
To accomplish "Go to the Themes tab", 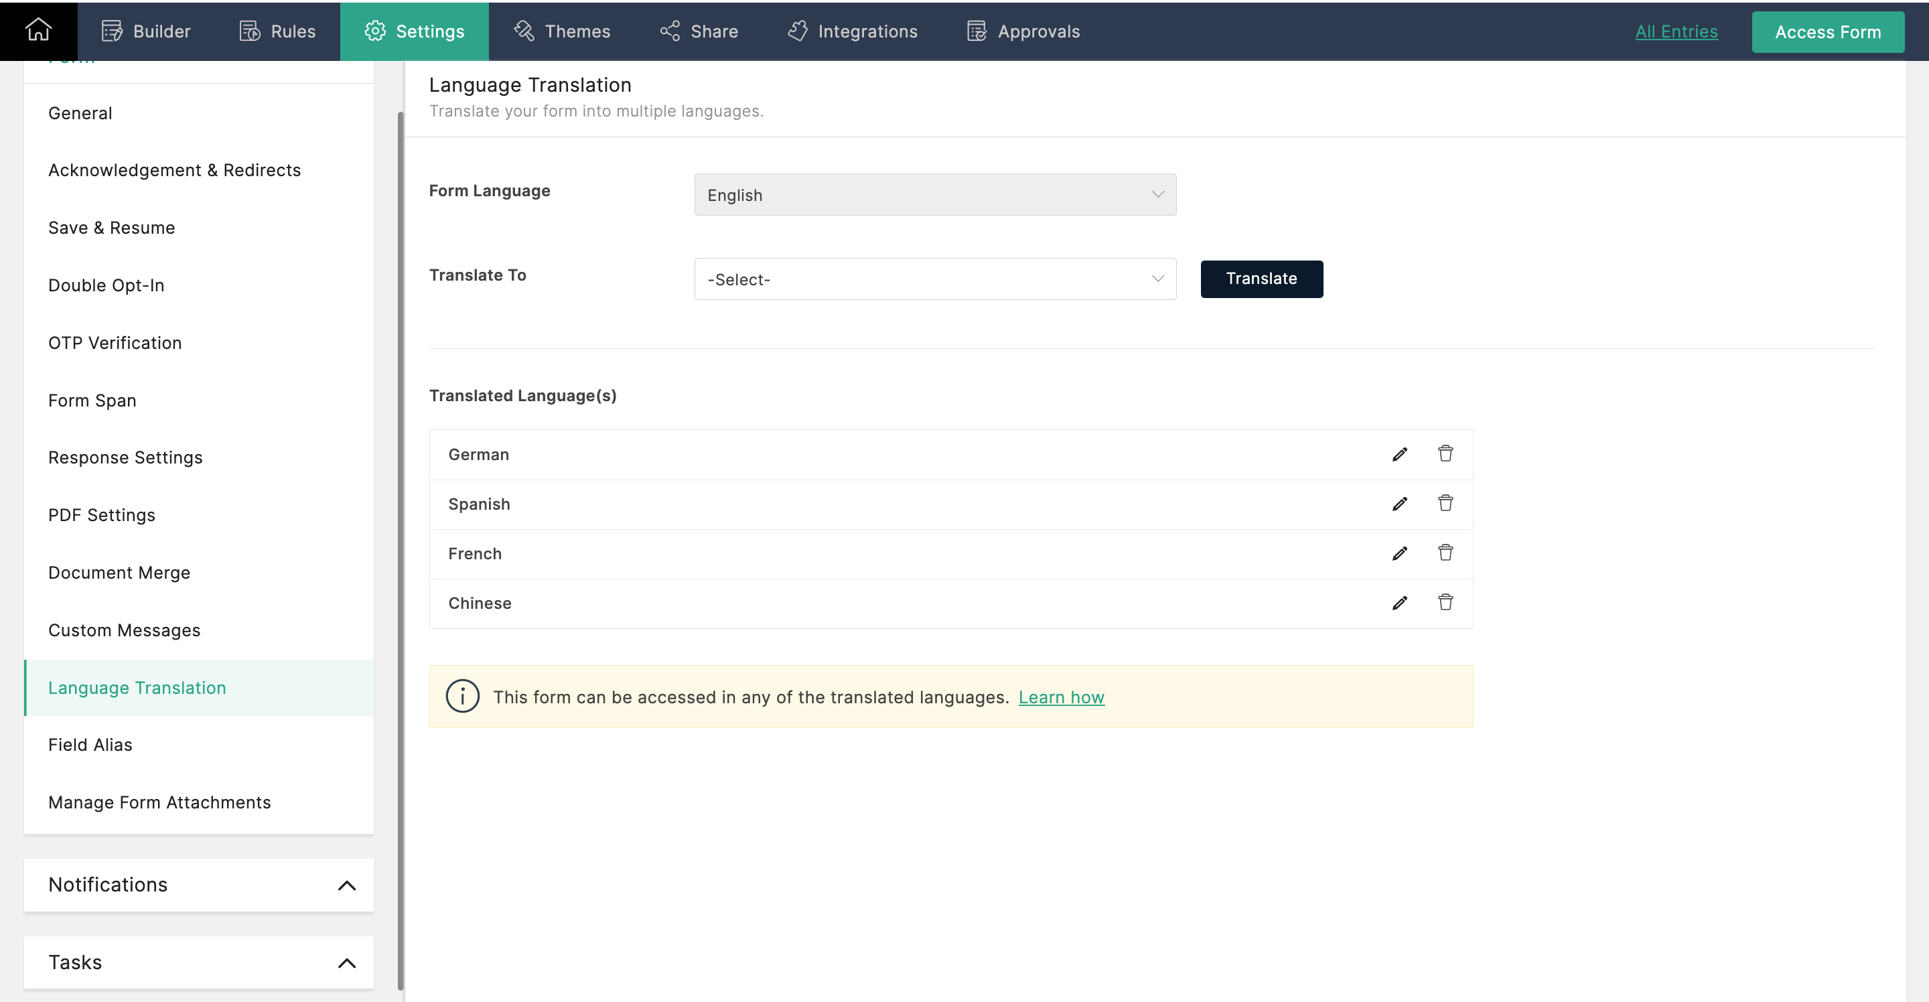I will [x=562, y=31].
